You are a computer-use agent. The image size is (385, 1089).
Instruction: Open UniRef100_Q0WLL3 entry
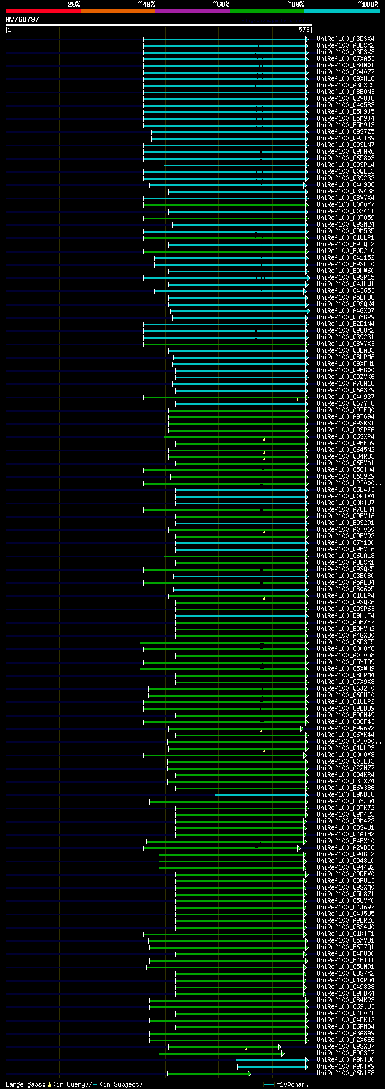pyautogui.click(x=345, y=171)
